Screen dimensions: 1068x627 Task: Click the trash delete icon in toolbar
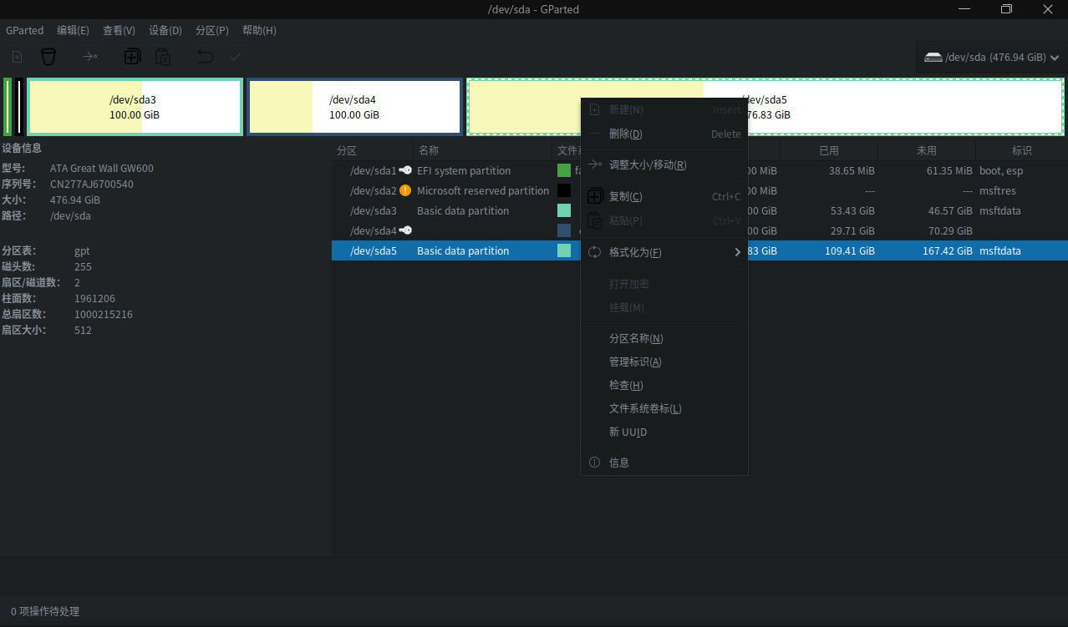click(x=48, y=57)
